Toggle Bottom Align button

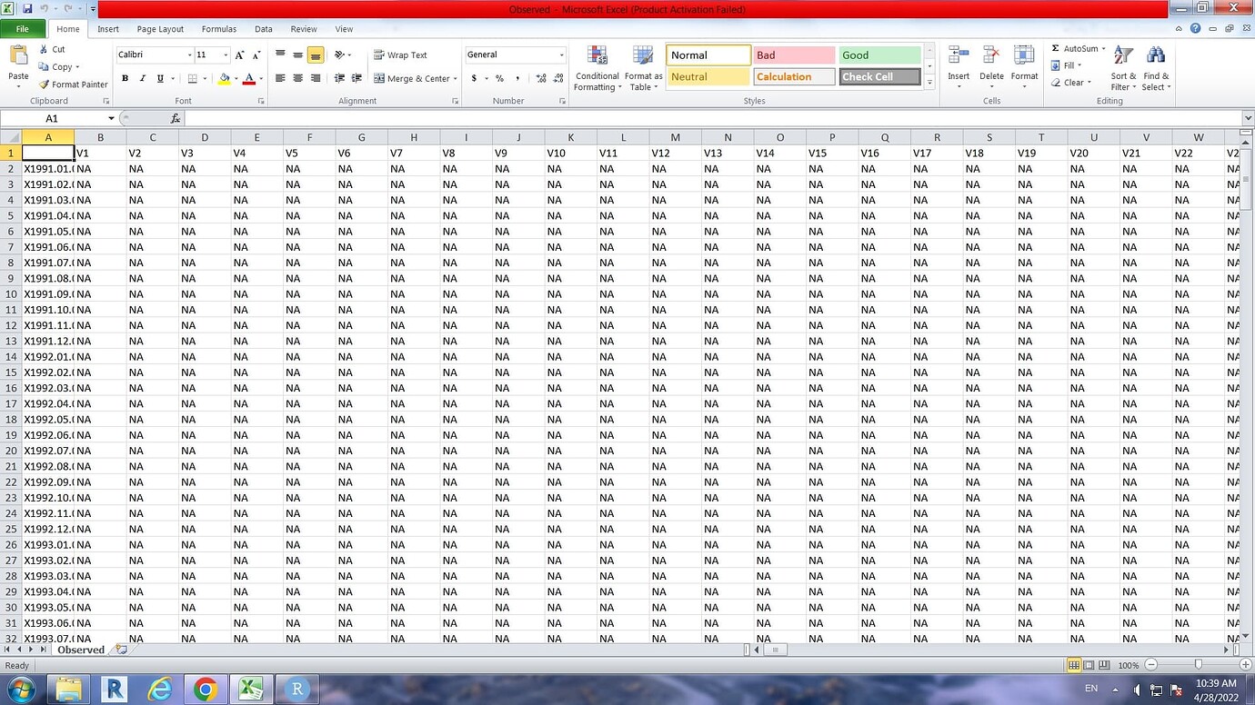click(316, 55)
